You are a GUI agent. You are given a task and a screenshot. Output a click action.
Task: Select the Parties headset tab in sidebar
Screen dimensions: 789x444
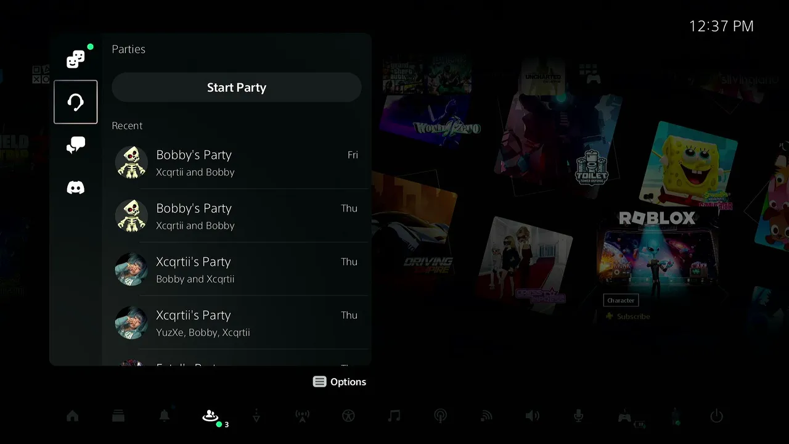pyautogui.click(x=76, y=102)
